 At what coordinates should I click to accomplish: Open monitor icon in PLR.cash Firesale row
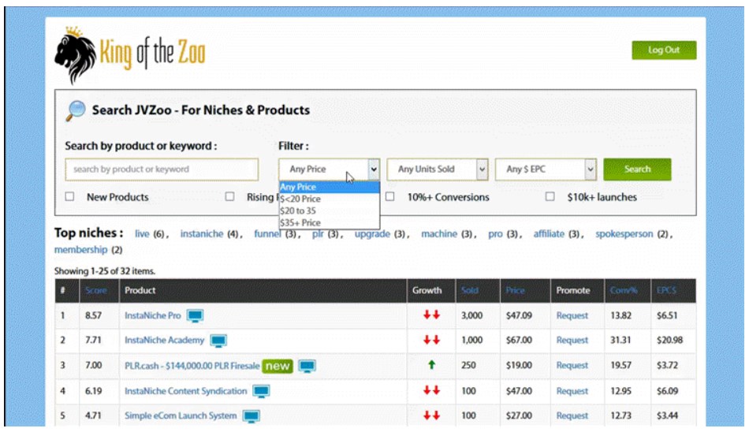pos(307,367)
